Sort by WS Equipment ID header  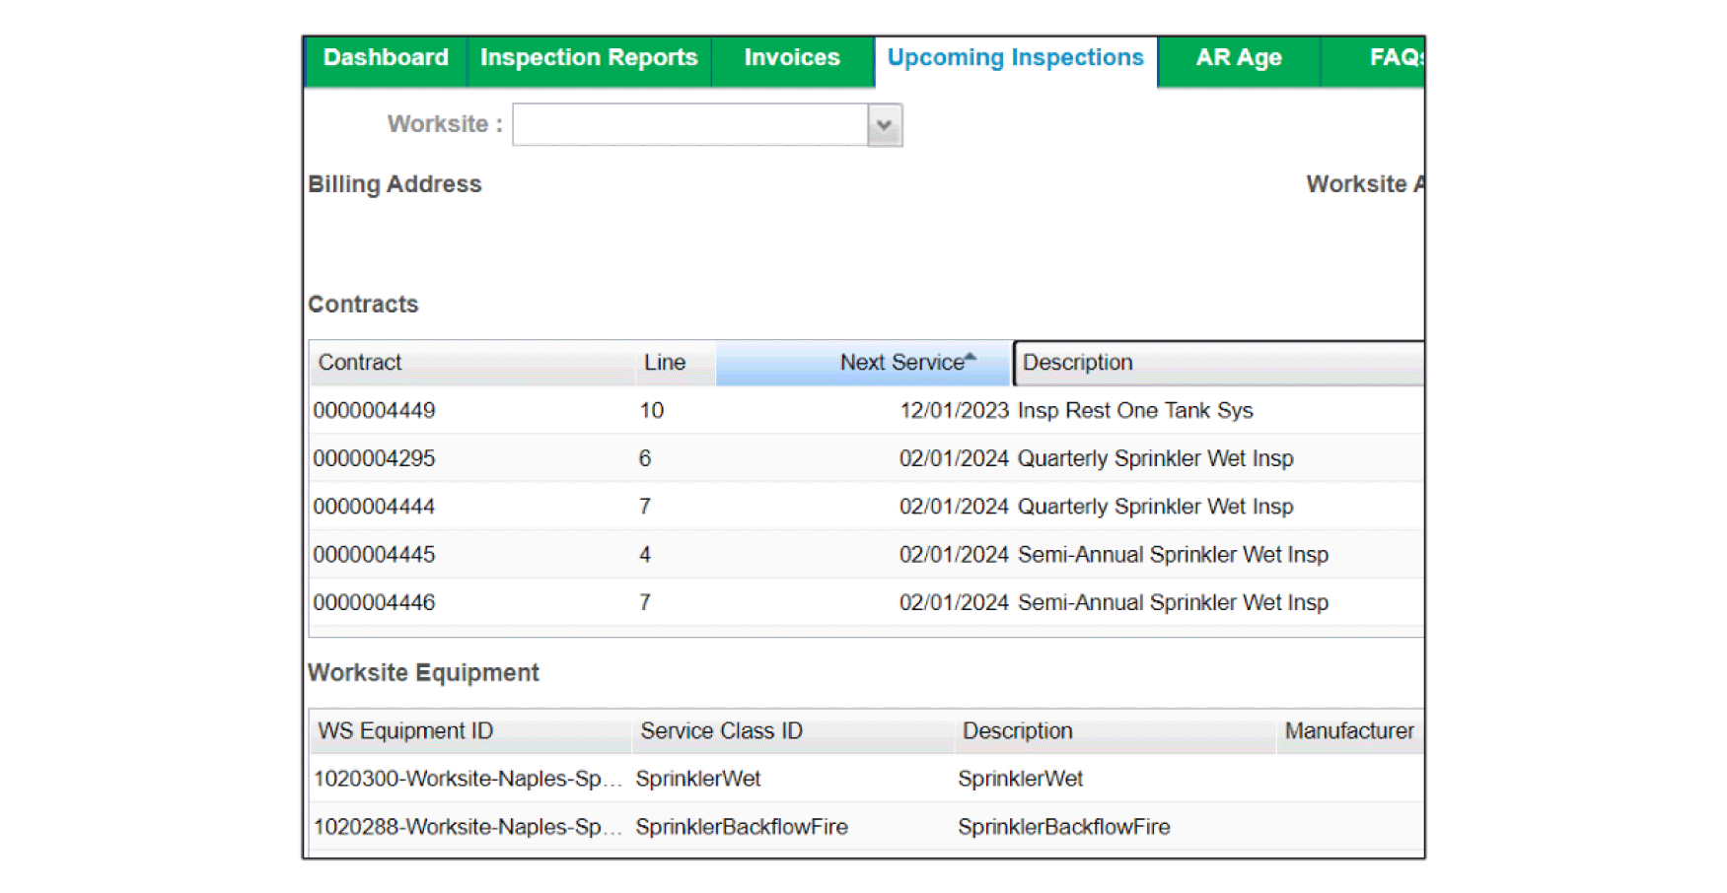(x=405, y=731)
